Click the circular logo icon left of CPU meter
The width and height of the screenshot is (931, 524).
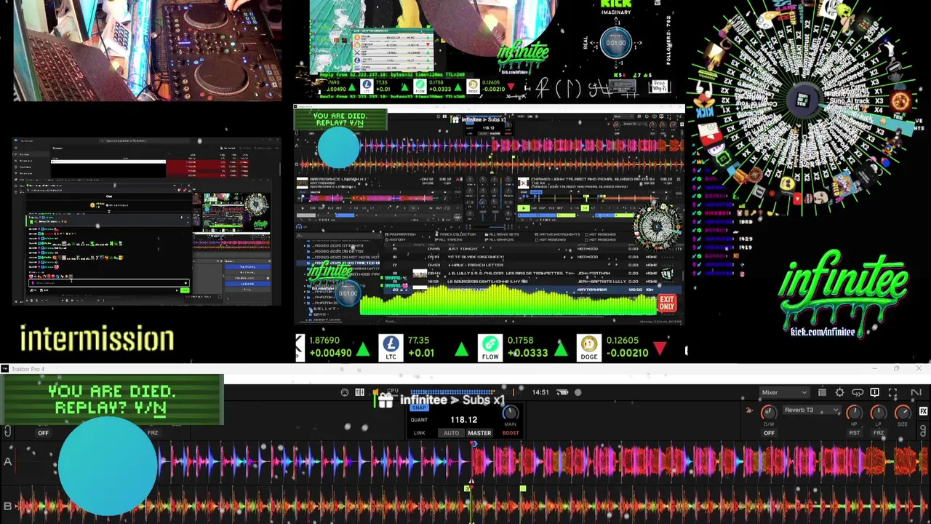point(345,392)
